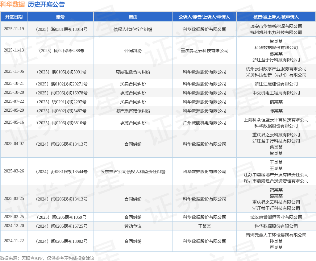
Task: Click defendant 中交机电工程局有限公司
Action: pyautogui.click(x=276, y=93)
